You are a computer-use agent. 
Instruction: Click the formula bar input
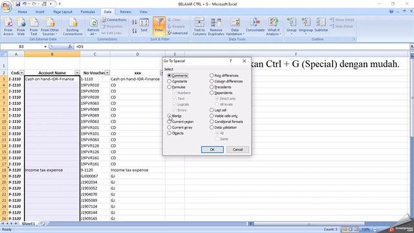241,47
